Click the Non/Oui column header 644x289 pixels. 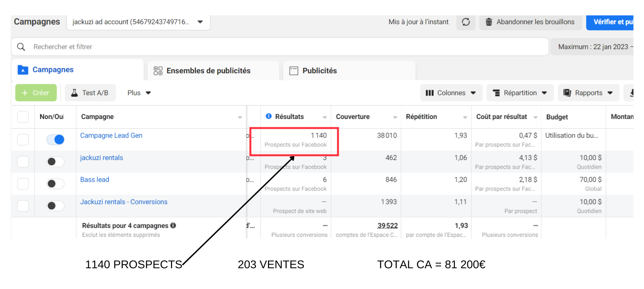coord(52,117)
